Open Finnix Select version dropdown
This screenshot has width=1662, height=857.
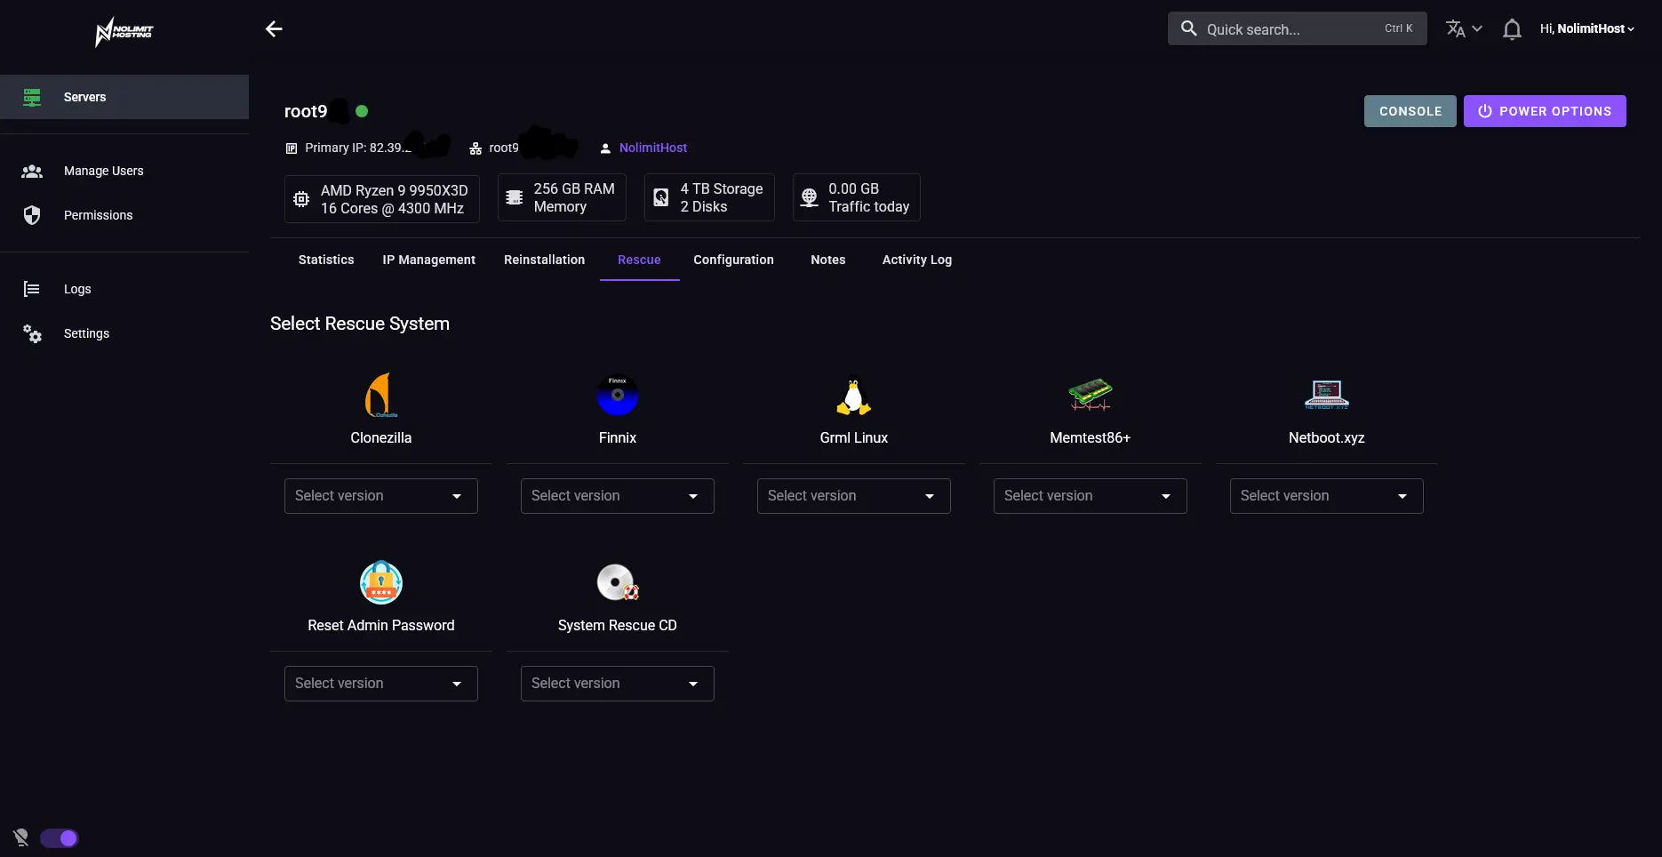click(x=618, y=496)
